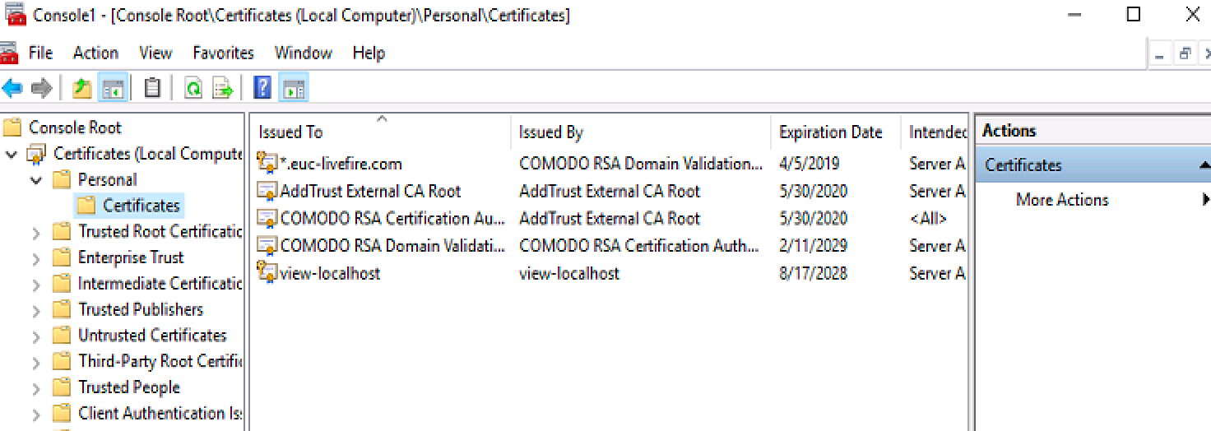Click the Export List toolbar icon
Image resolution: width=1211 pixels, height=431 pixels.
[223, 88]
